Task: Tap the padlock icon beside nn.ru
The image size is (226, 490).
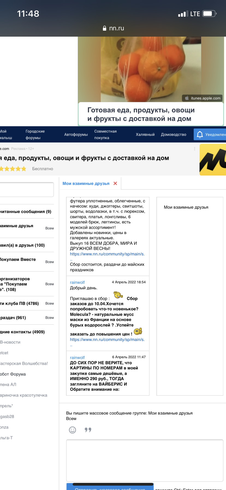Action: [104, 28]
